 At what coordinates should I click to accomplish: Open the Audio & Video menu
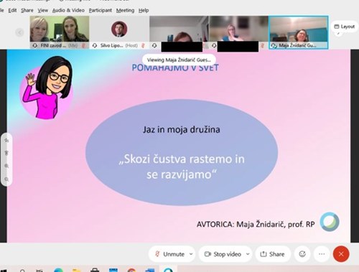click(68, 10)
